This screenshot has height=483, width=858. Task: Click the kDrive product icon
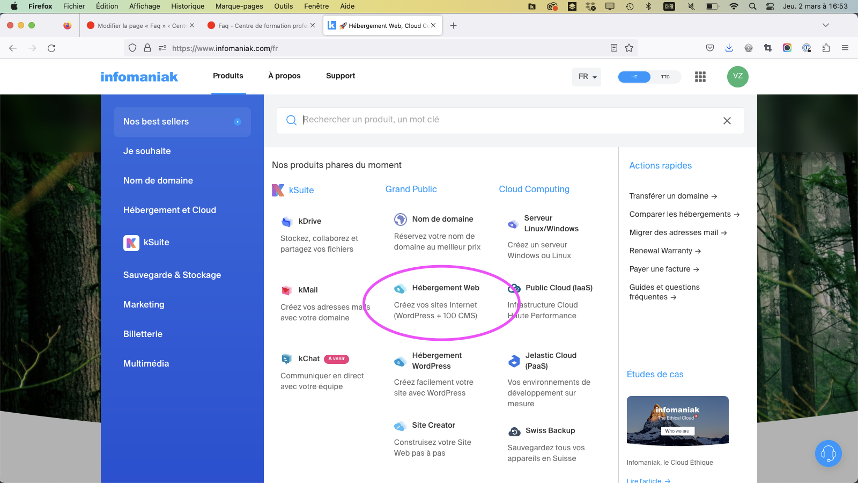287,221
